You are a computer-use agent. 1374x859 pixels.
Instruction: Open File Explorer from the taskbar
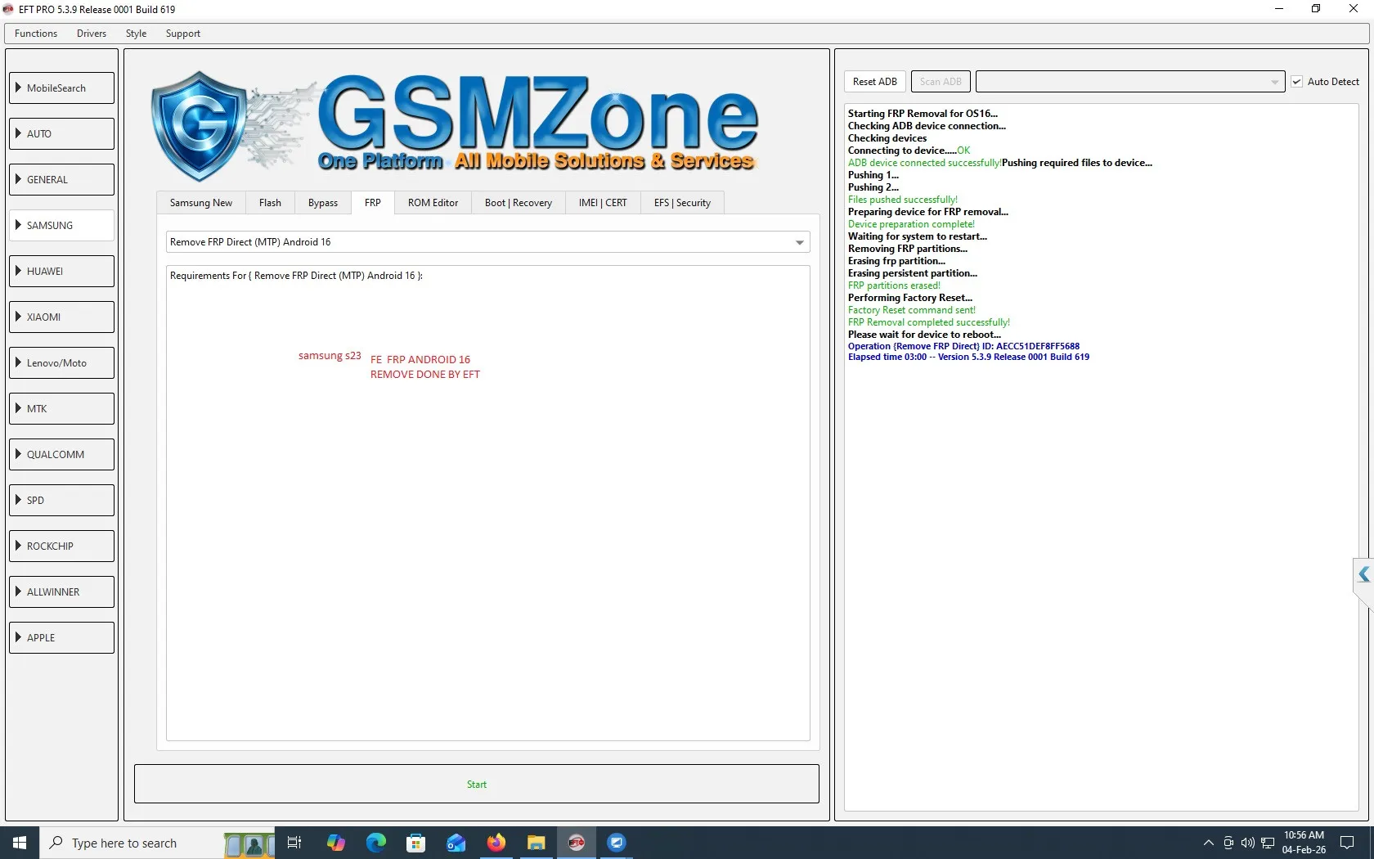pyautogui.click(x=537, y=843)
